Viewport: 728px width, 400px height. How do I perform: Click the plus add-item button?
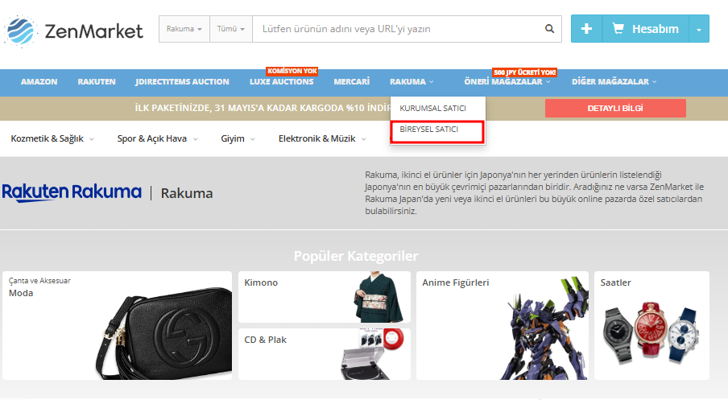click(586, 29)
